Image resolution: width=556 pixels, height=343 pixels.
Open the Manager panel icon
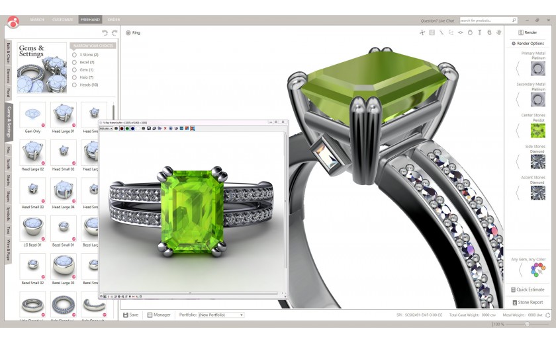pos(150,315)
